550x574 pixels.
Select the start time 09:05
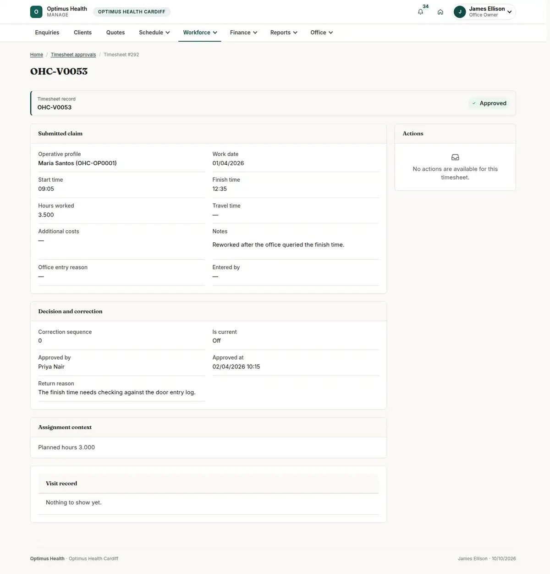pyautogui.click(x=46, y=189)
